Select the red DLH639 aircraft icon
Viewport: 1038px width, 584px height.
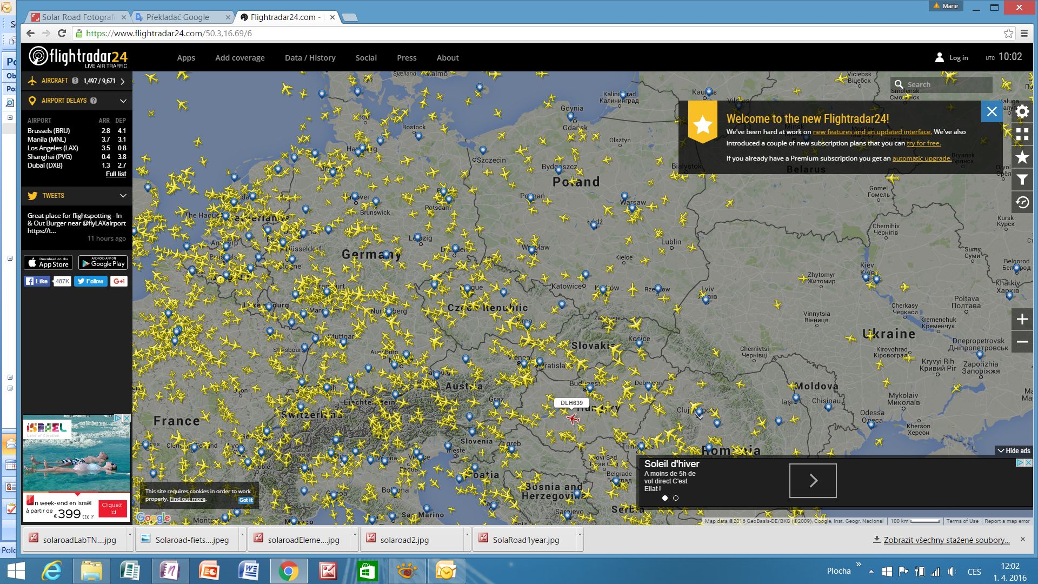573,419
